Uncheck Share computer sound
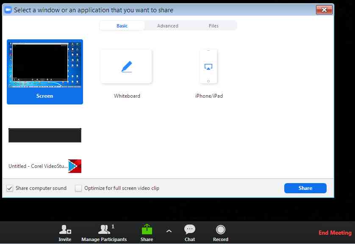 [x=10, y=188]
